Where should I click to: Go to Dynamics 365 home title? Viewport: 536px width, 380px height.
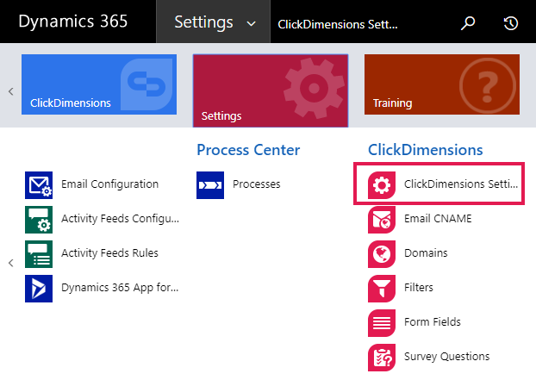(72, 22)
